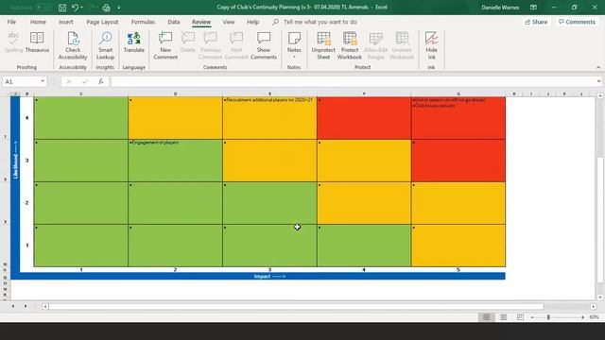Zoom in with plus button
This screenshot has width=605, height=340.
click(582, 317)
